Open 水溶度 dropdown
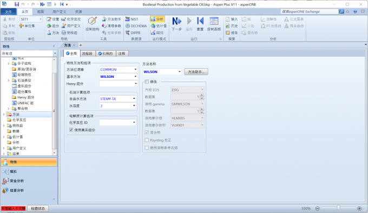 tap(134, 105)
